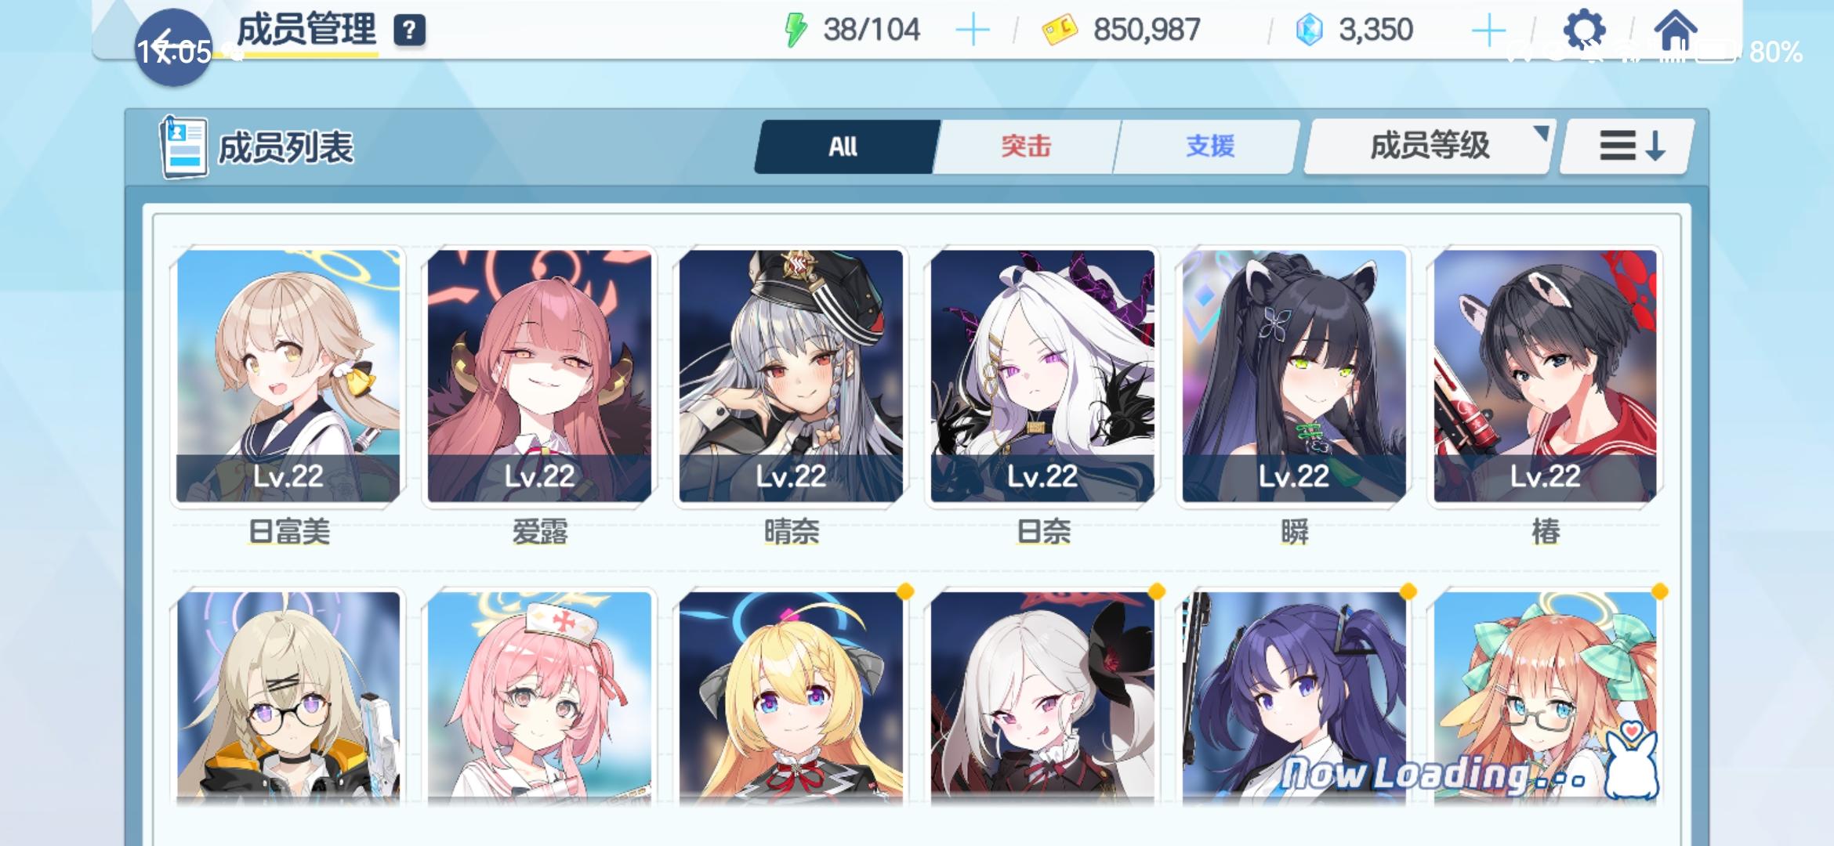1834x846 pixels.
Task: Switch to the 突击 tab
Action: coord(1026,146)
